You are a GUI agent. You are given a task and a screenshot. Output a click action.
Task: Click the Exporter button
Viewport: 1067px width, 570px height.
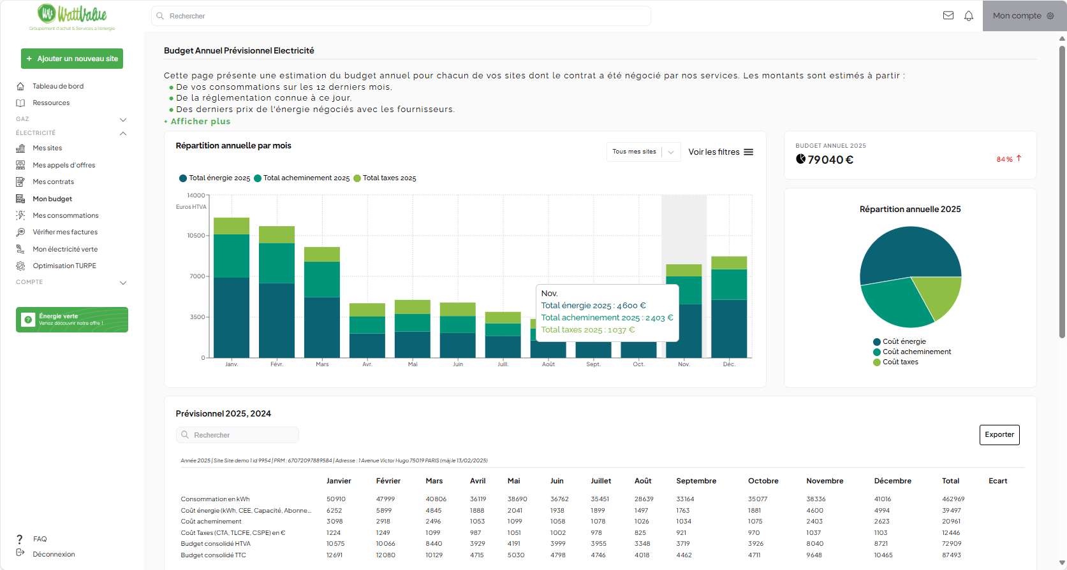(x=999, y=435)
